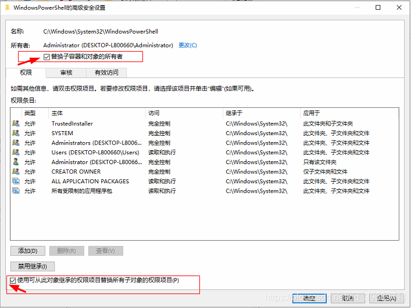The image size is (411, 308).
Task: Select the Users (DESKTOP-L800660\Users) entry
Action: (x=95, y=152)
